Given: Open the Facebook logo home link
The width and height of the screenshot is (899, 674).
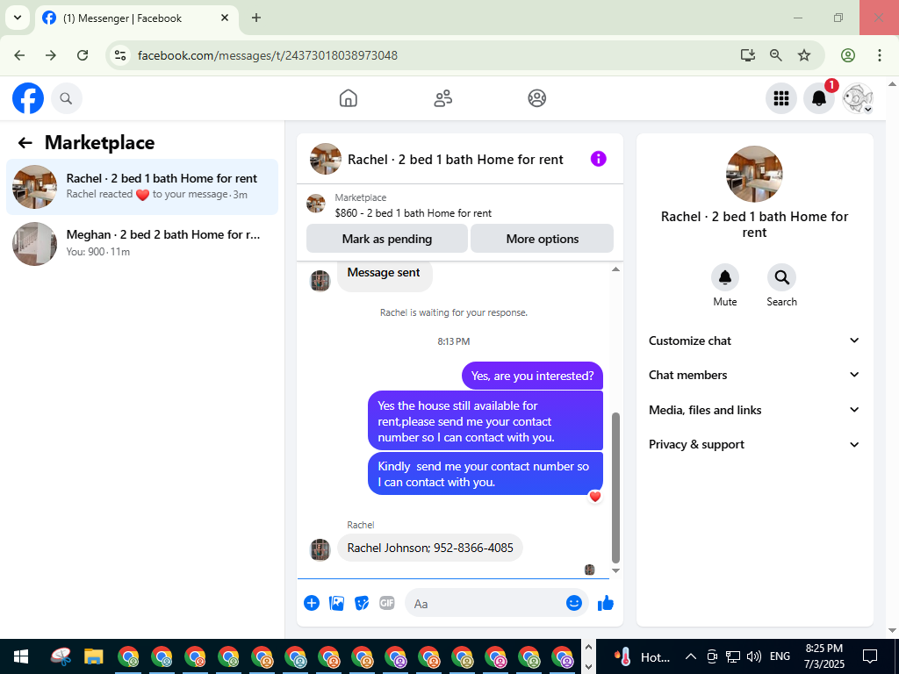Looking at the screenshot, I should point(28,98).
